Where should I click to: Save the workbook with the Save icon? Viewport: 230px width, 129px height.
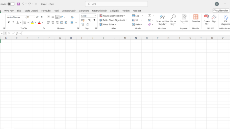pos(18,4)
